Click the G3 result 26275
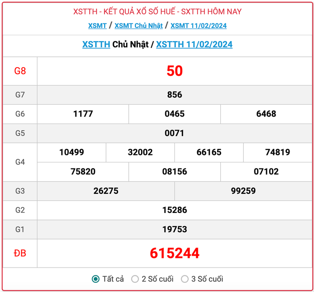This screenshot has height=292, width=314. click(106, 191)
